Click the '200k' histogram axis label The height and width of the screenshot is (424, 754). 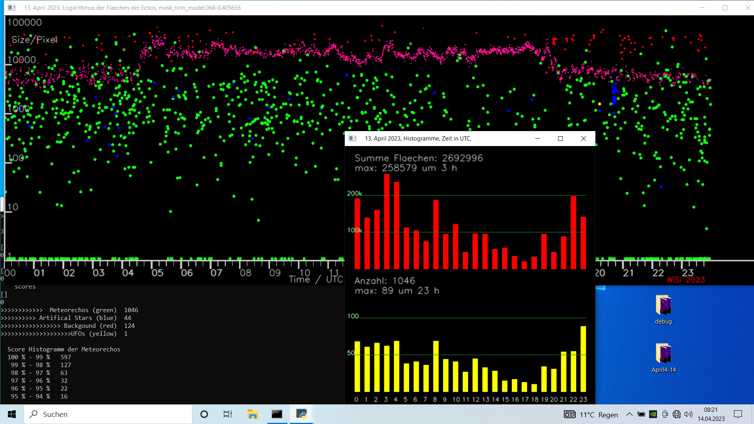click(355, 193)
